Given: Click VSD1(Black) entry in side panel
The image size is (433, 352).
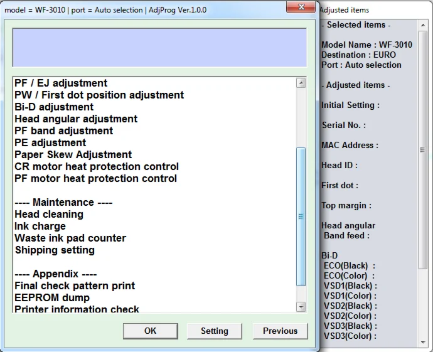Looking at the screenshot, I should [x=350, y=285].
